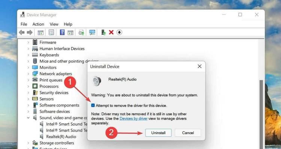281x149 pixels.
Task: Expand the Keyboards tree node
Action: (28, 55)
